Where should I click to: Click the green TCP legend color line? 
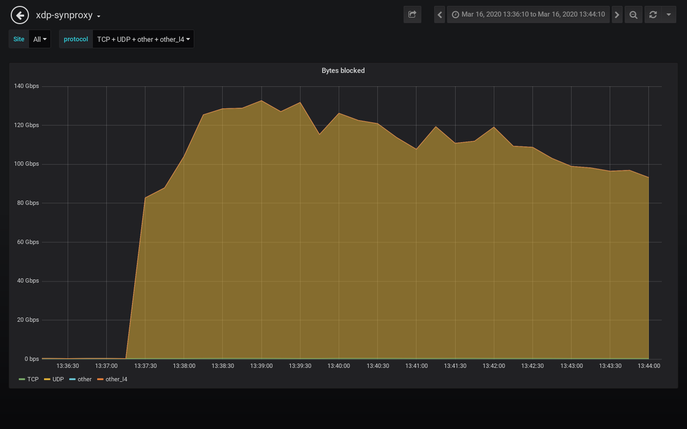22,379
